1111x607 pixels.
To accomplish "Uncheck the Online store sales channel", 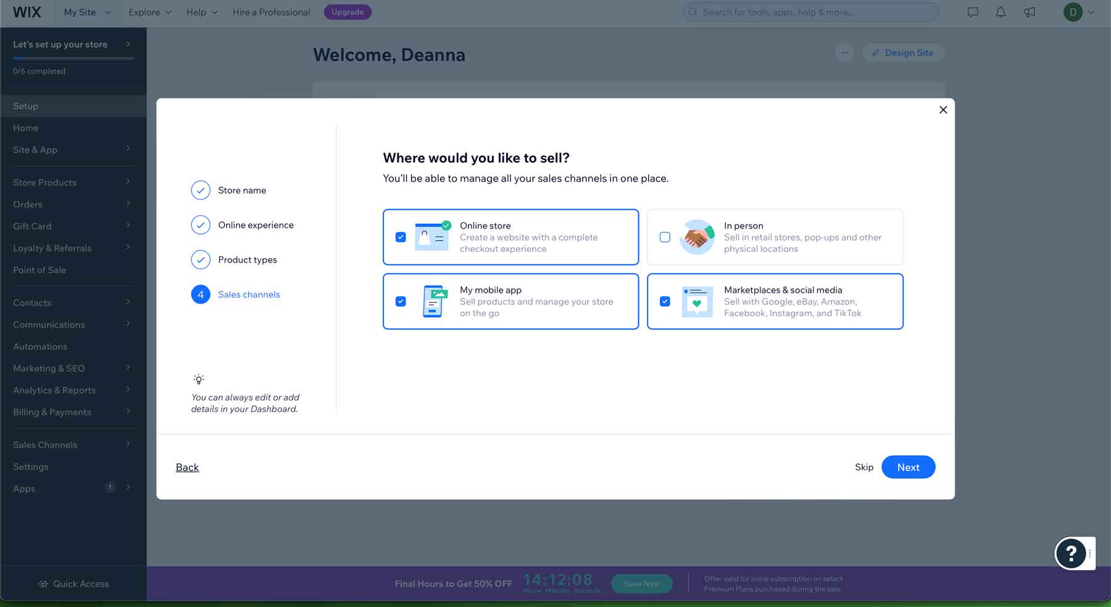I will click(x=401, y=237).
